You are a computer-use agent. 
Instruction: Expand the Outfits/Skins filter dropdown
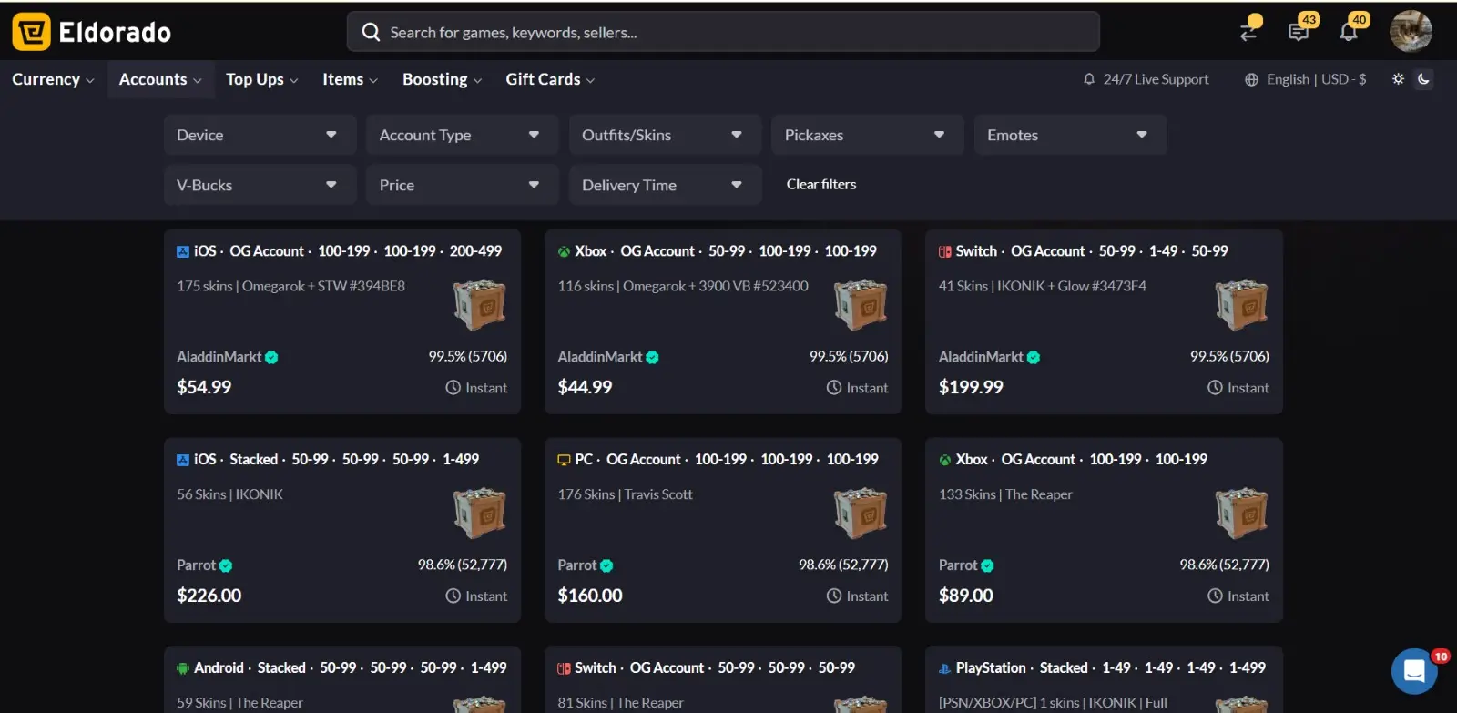[665, 135]
